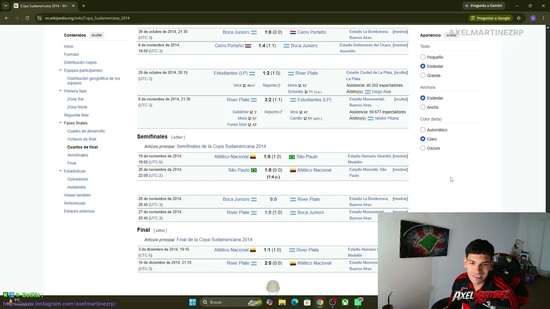
Task: Hide details for River Plate 3:2 Estudiantes (LP)
Action: [401, 99]
